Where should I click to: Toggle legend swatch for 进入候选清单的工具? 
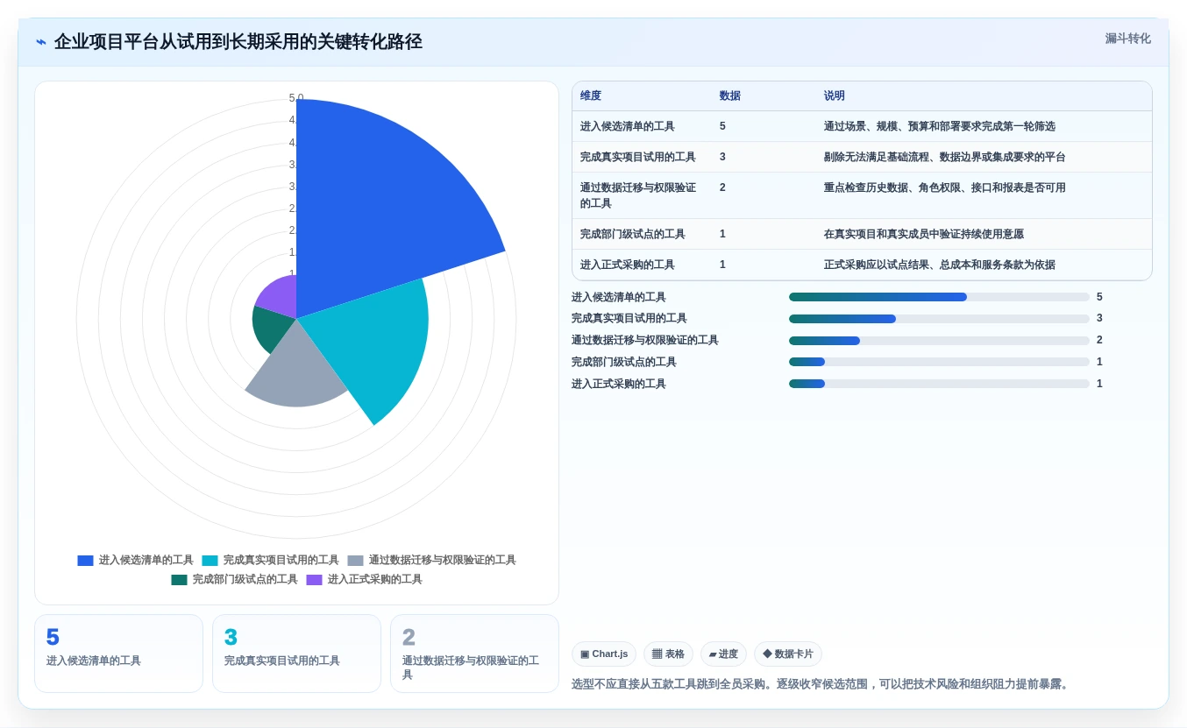85,561
